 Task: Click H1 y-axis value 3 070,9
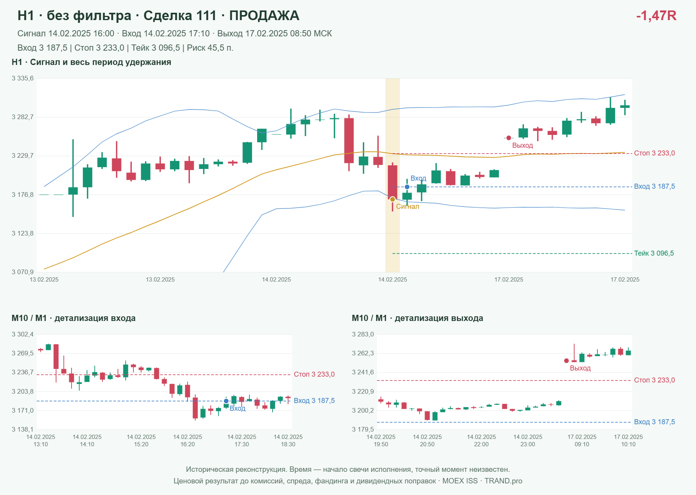coord(22,272)
